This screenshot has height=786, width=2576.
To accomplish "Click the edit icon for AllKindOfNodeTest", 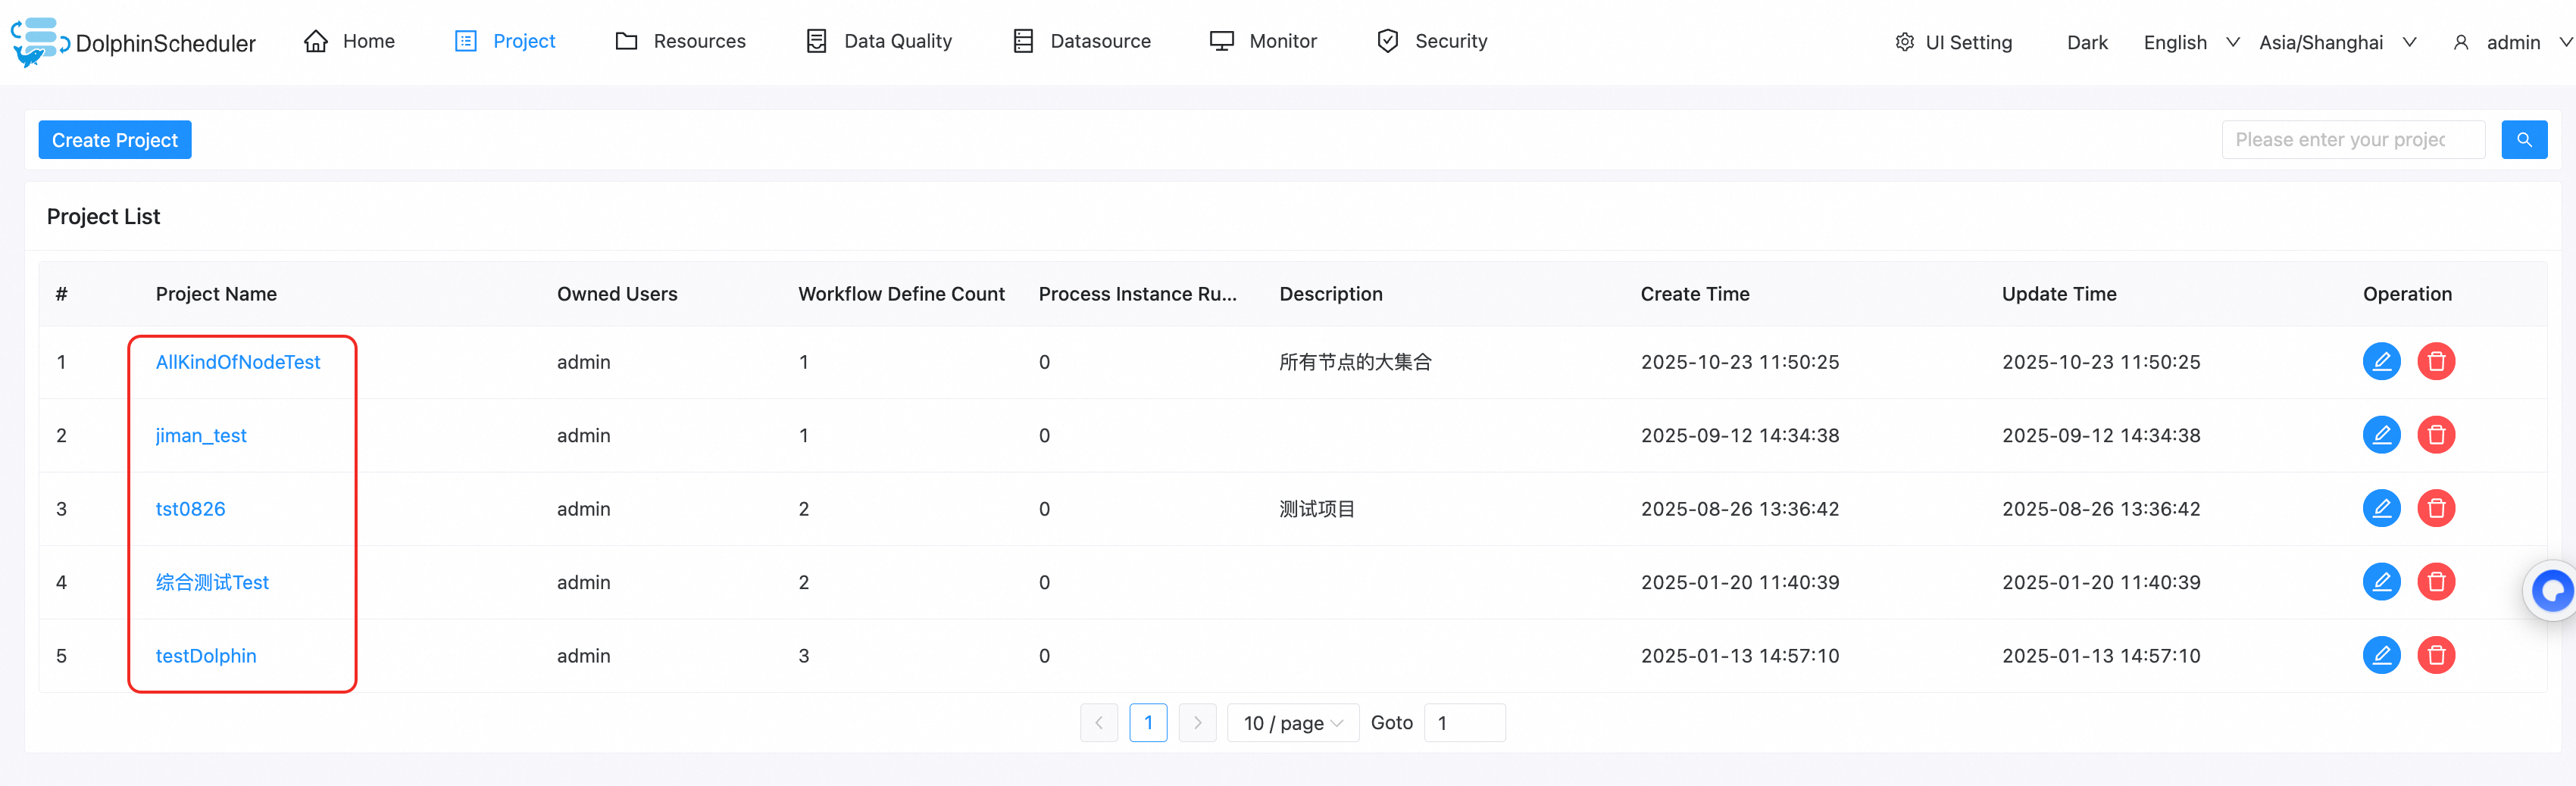I will click(x=2381, y=361).
